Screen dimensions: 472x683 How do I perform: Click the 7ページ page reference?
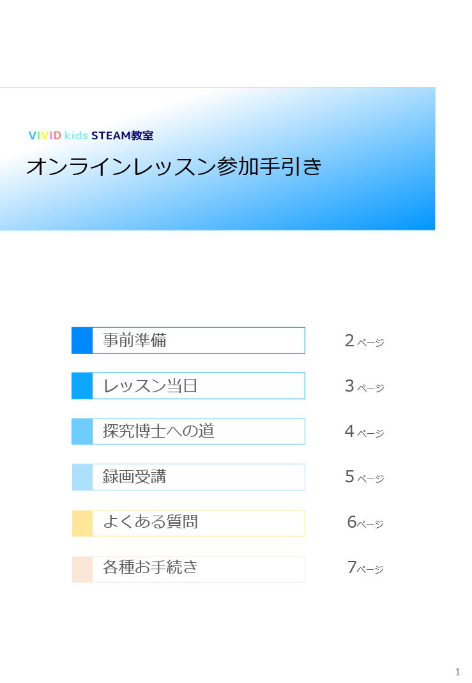365,567
